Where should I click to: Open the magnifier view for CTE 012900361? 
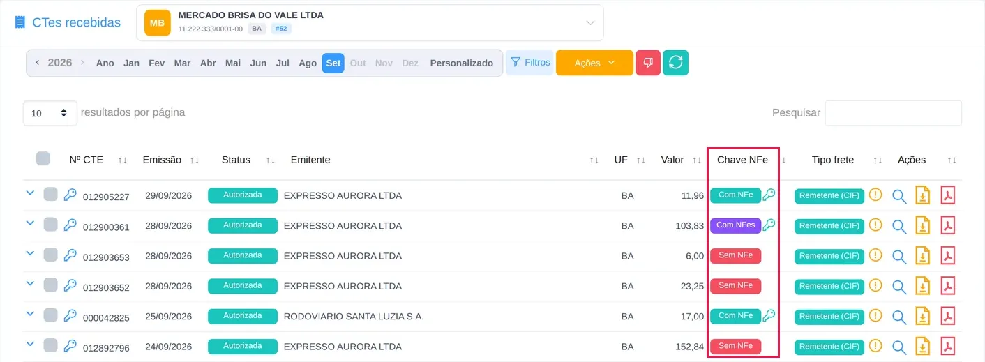click(x=899, y=227)
